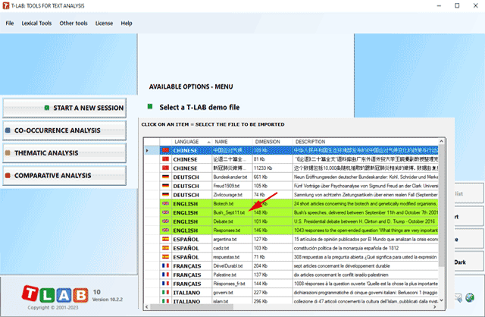
Task: Click the French flag beside Palestine.txt
Action: coord(165,275)
